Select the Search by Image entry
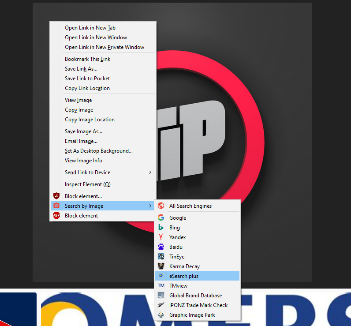Image resolution: width=351 pixels, height=326 pixels. [103, 206]
